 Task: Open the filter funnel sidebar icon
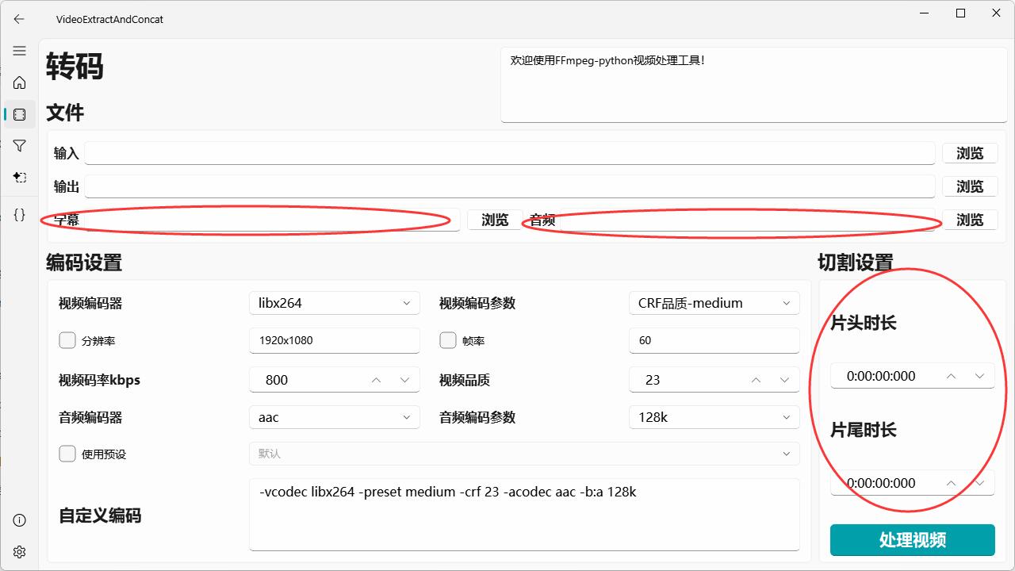(20, 146)
